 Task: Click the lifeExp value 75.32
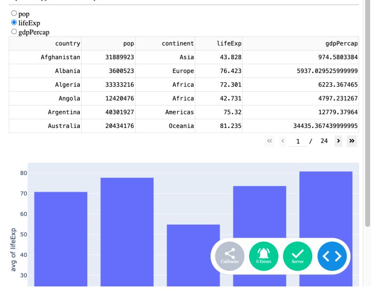[x=219, y=112]
